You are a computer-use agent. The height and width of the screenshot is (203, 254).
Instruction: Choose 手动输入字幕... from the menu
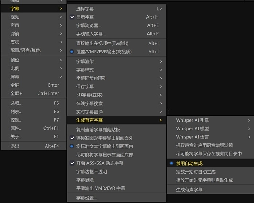91,34
